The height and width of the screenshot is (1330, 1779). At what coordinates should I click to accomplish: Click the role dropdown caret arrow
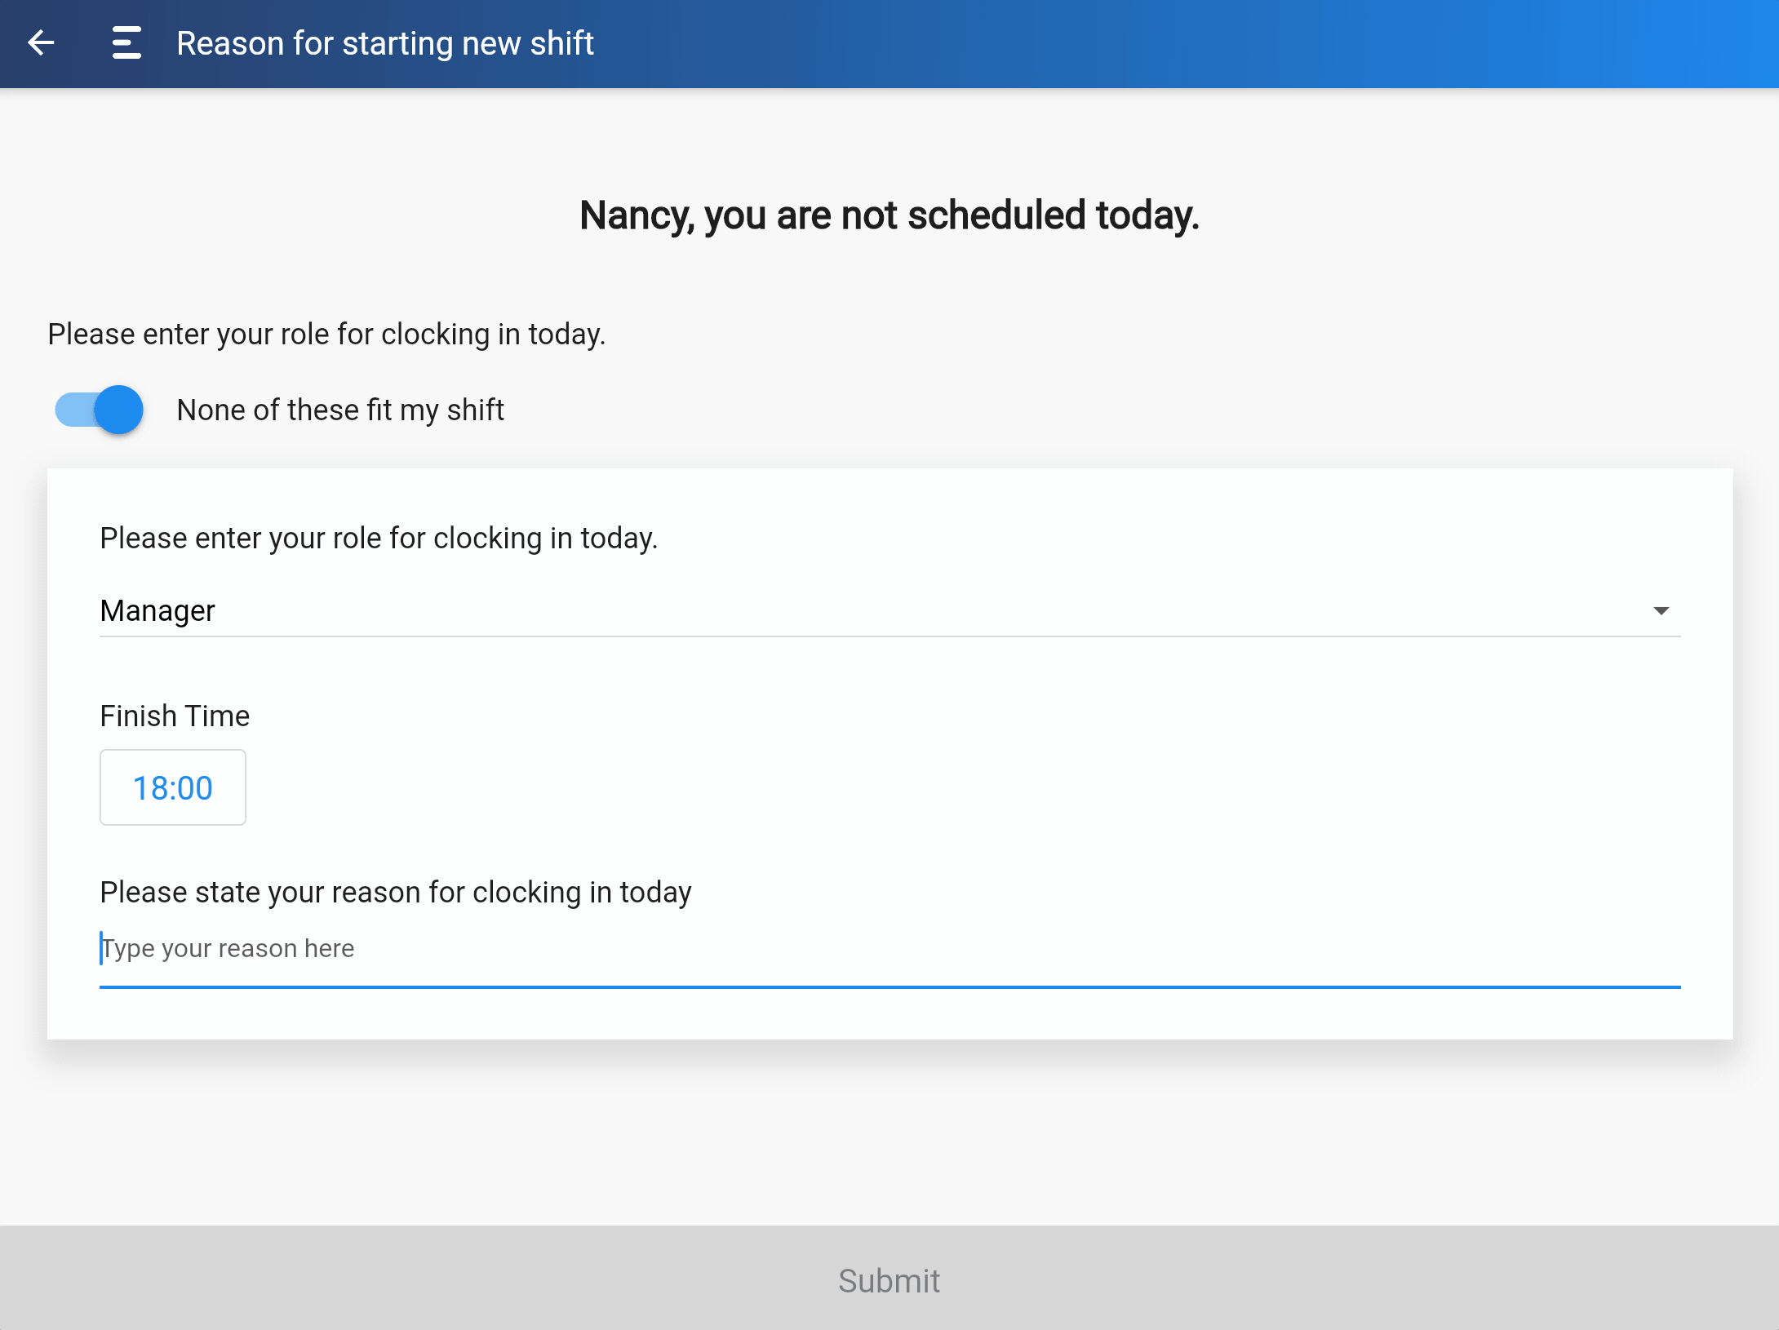[x=1661, y=610]
